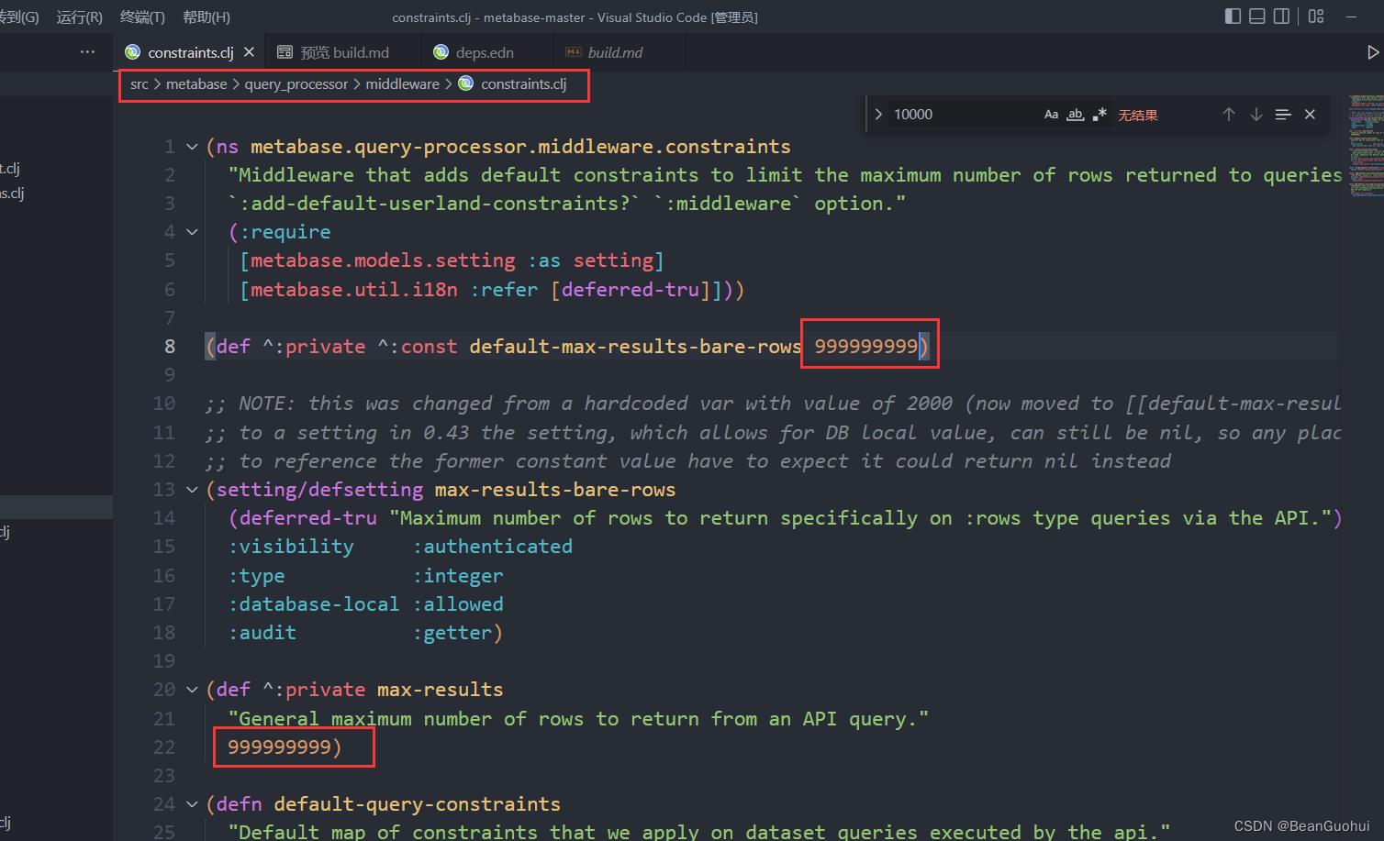Open sidebar more actions ellipsis
Image resolution: width=1384 pixels, height=841 pixels.
[x=87, y=52]
